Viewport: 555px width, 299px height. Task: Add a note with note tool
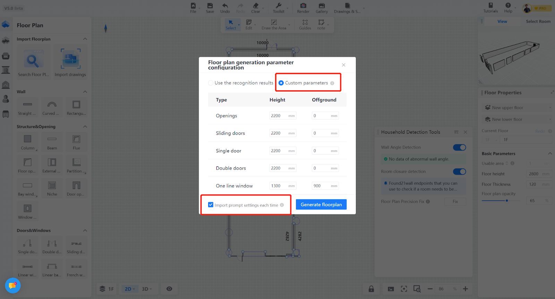321,25
